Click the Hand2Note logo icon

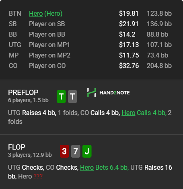[91, 92]
